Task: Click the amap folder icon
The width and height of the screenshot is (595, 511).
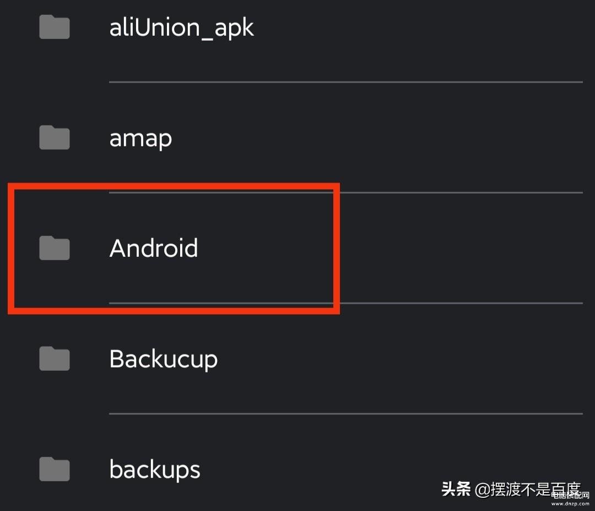Action: click(54, 138)
